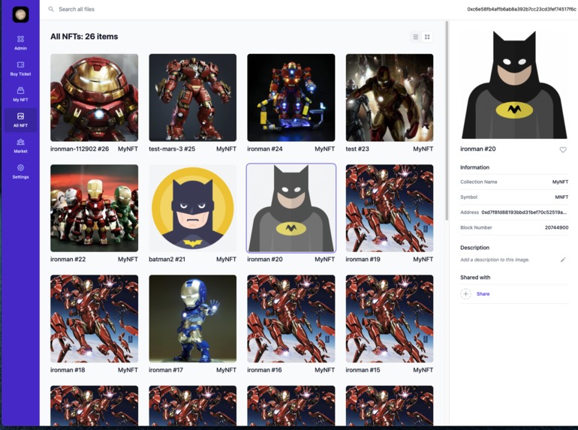
Task: Open ironman #19 thumbnail
Action: pos(390,208)
